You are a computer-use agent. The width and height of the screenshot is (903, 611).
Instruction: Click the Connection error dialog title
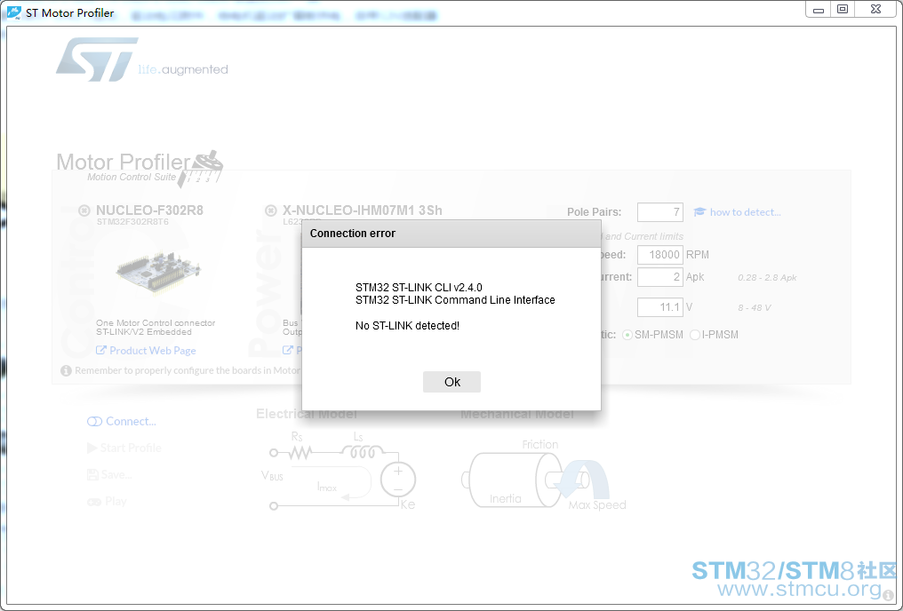[x=353, y=234]
